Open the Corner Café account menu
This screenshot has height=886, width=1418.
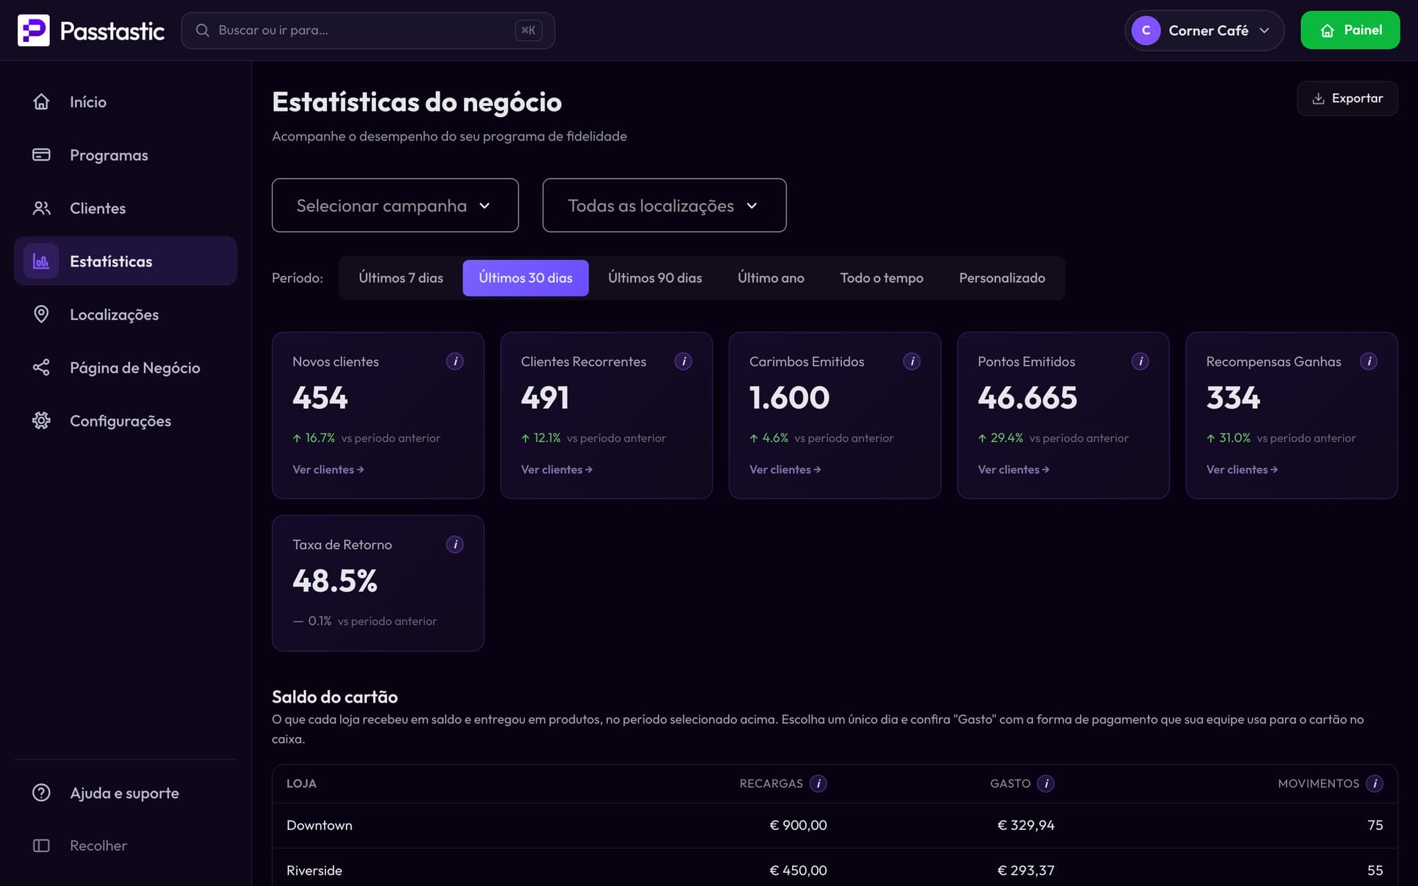(1204, 30)
